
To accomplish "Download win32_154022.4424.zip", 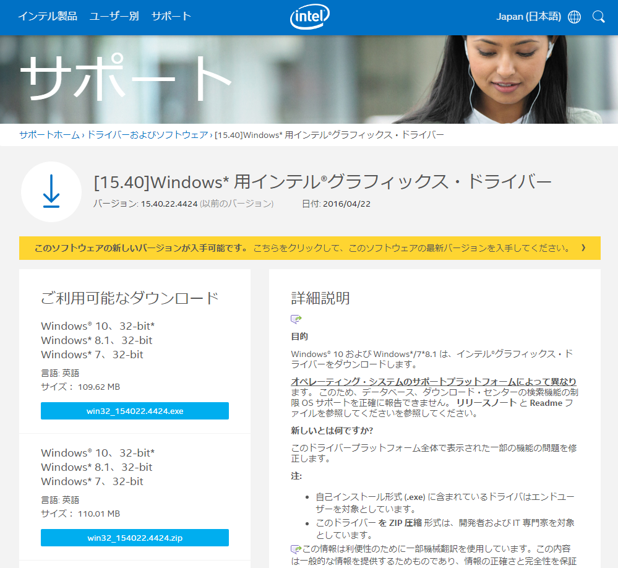I will pos(135,538).
